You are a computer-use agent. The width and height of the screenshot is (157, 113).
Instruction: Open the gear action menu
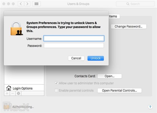click(18, 93)
